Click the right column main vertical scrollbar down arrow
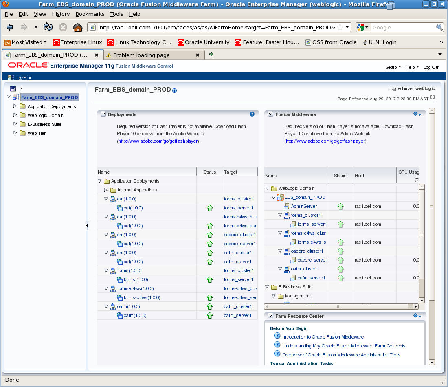The height and width of the screenshot is (387, 448). pyautogui.click(x=432, y=363)
